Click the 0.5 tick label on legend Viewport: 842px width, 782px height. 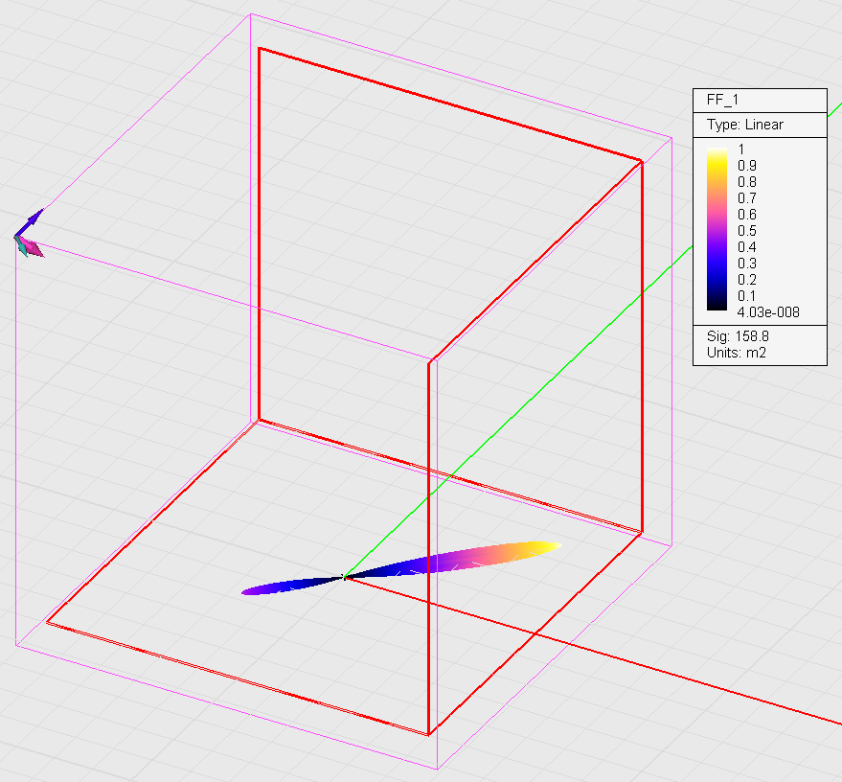pyautogui.click(x=747, y=231)
